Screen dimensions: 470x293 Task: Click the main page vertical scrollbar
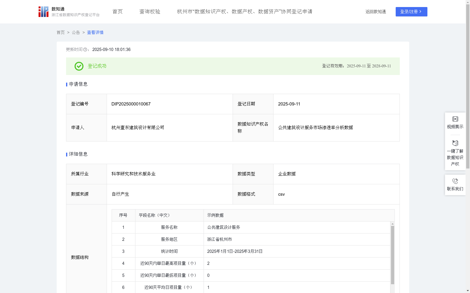coord(468,86)
